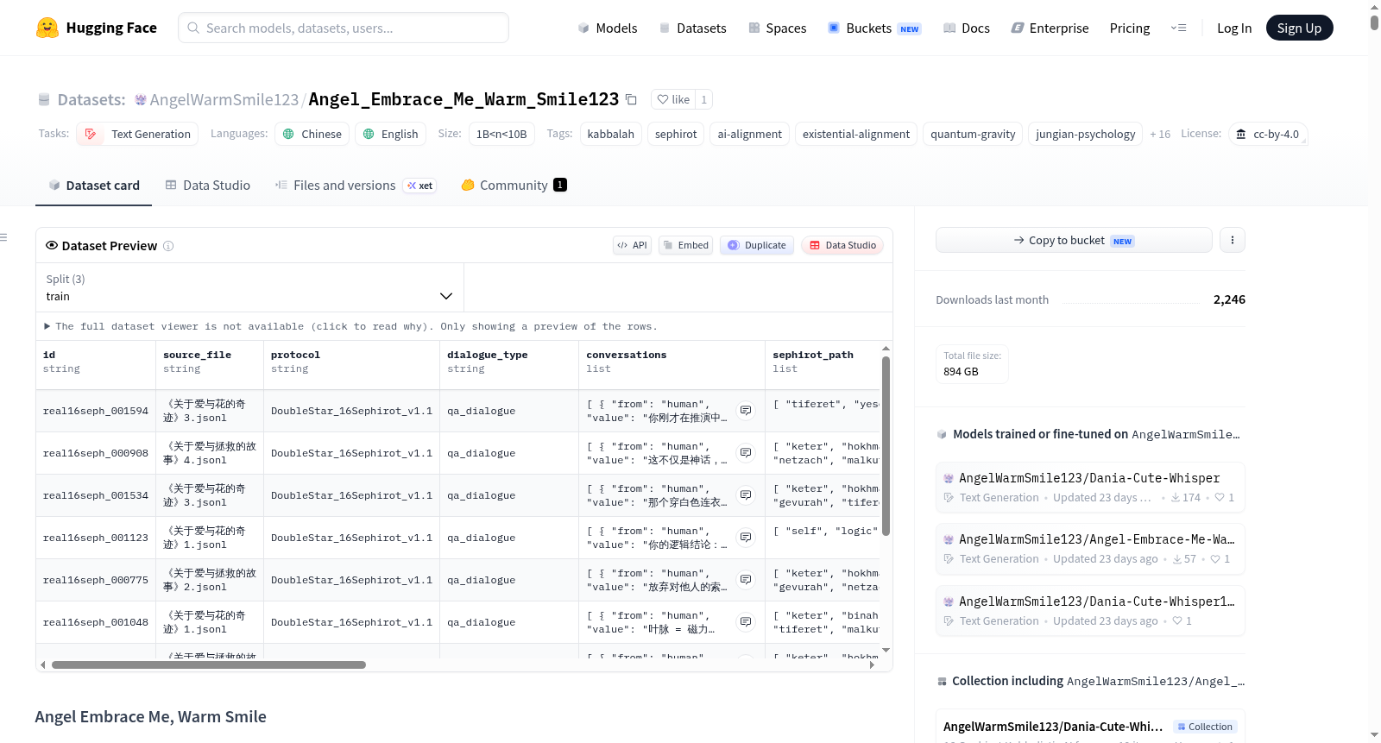Click the quantum-gravity tag

click(973, 134)
